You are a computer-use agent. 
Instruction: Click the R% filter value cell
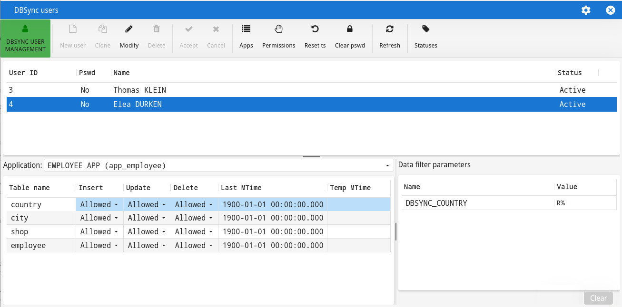click(x=585, y=203)
